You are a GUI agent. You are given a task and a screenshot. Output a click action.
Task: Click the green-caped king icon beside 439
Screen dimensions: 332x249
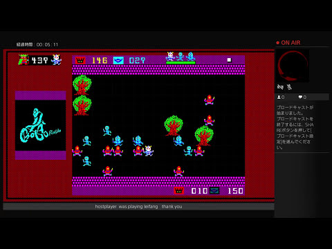24,59
